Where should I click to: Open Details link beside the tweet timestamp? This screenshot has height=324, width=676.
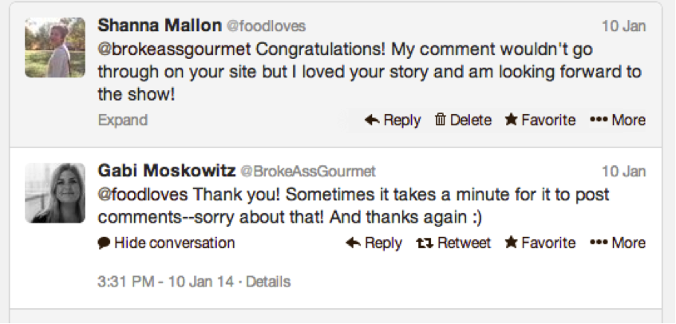pyautogui.click(x=268, y=282)
